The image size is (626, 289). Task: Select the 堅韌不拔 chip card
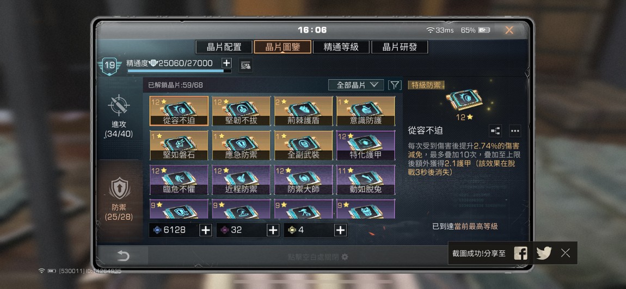pyautogui.click(x=241, y=111)
